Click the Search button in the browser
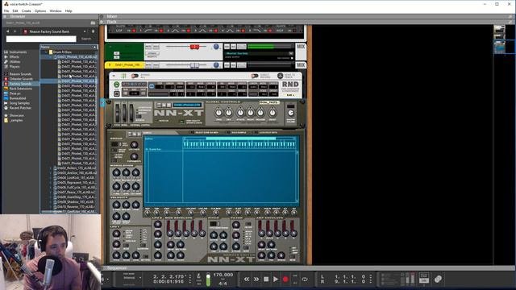The height and width of the screenshot is (290, 516). click(x=86, y=39)
